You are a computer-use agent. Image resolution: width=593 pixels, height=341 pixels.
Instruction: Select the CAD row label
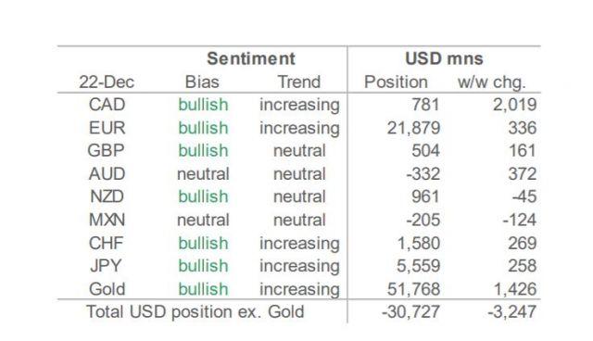pos(107,105)
